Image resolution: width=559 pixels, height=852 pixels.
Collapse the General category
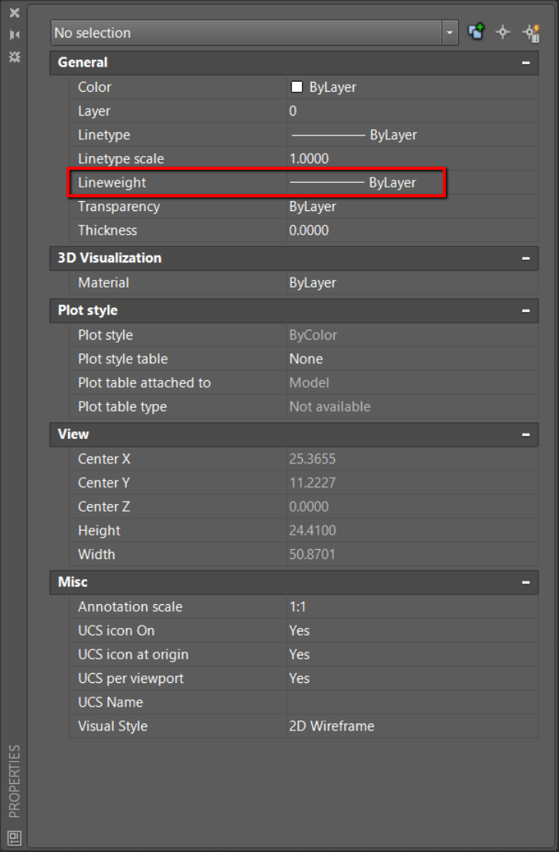click(x=525, y=62)
